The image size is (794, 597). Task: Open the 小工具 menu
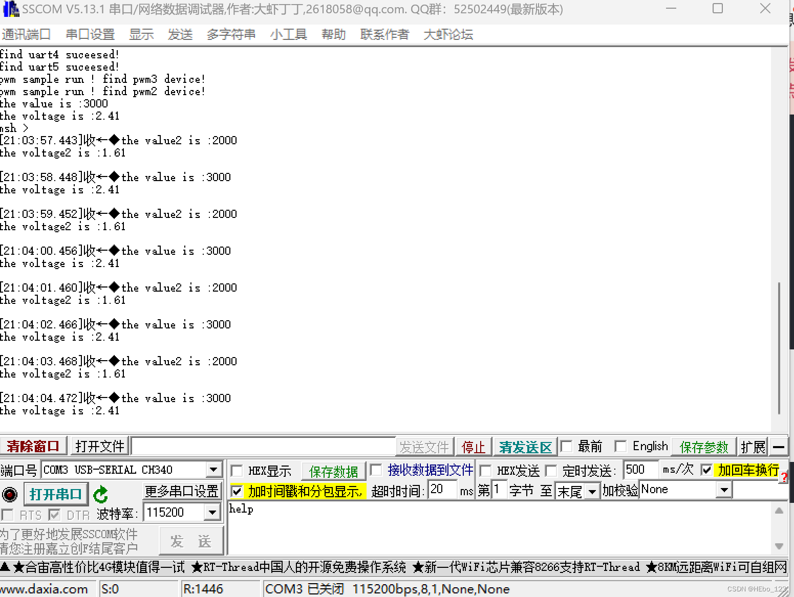pyautogui.click(x=288, y=34)
